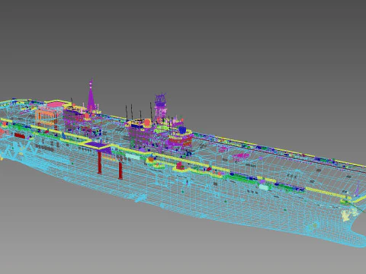Viewport: 366px width, 274px height.
Task: Pick the orange frame structure near stern
Action: [x=47, y=117]
